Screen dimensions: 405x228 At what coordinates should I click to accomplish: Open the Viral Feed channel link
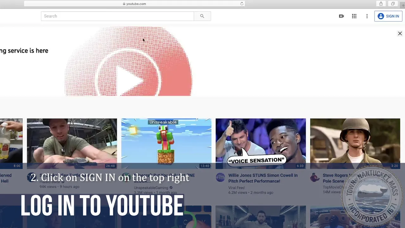coord(236,188)
